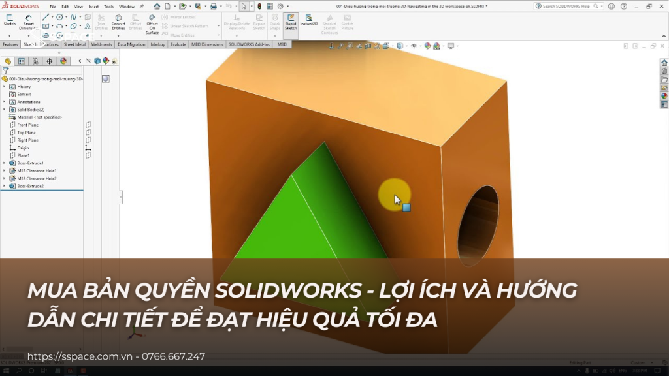
Task: Open the Sketch button dropdown arrow
Action: tap(9, 35)
